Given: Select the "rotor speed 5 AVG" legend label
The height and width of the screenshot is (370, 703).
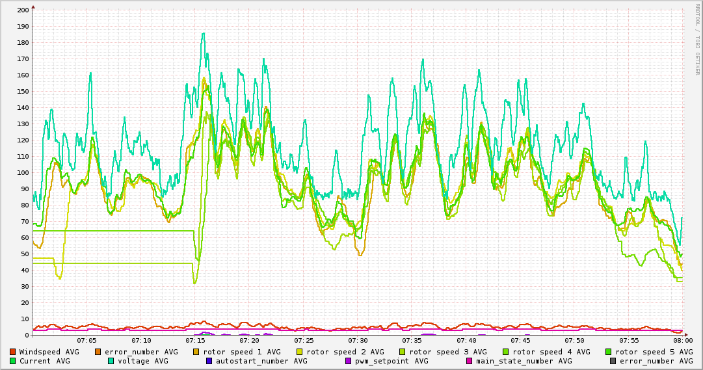Looking at the screenshot, I should coord(654,352).
